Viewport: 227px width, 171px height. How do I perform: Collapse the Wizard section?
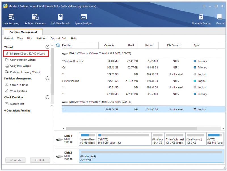coord(47,47)
